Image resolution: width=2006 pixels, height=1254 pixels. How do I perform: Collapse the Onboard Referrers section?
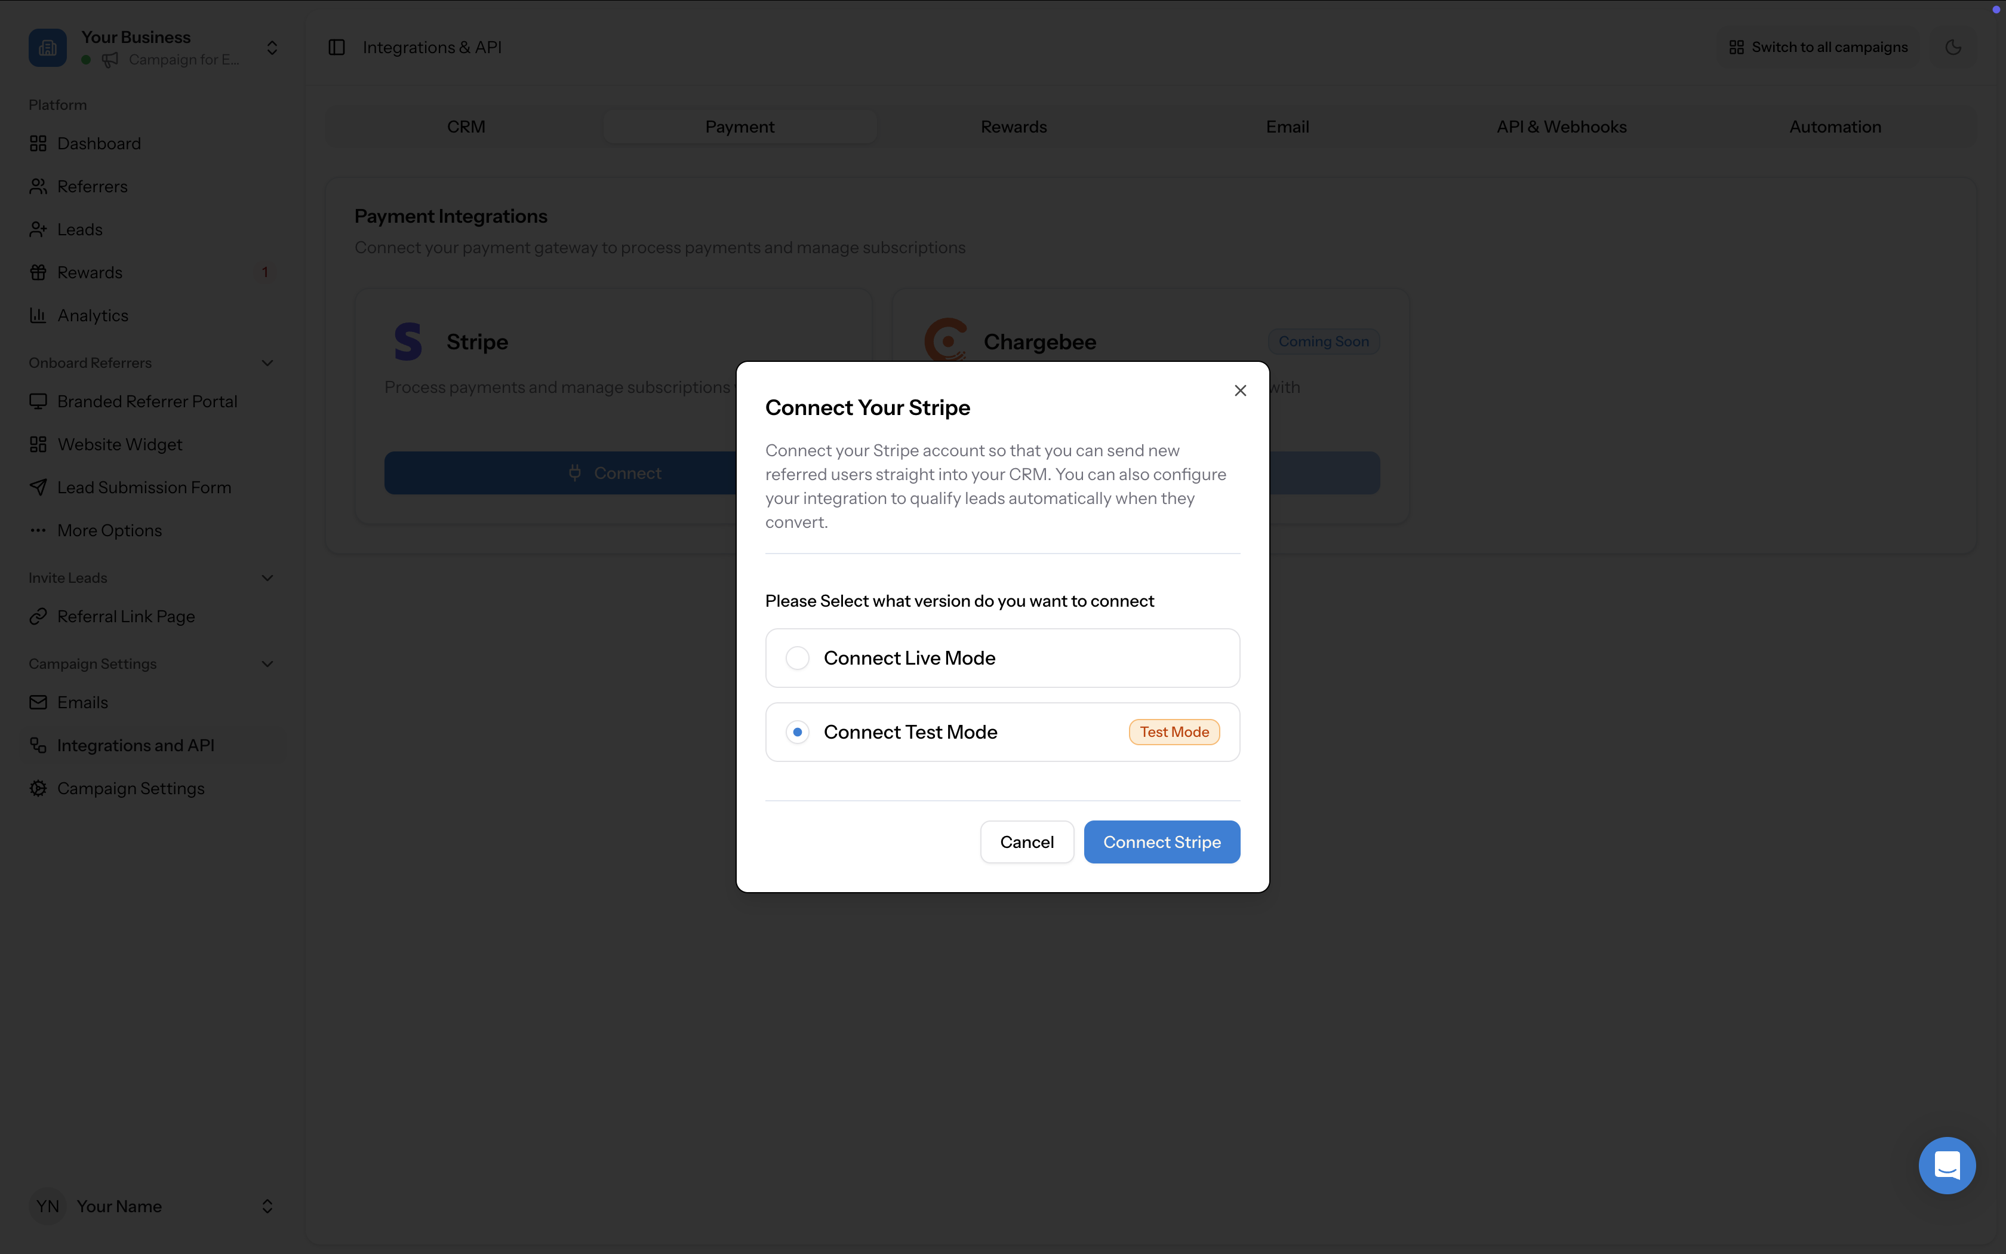pyautogui.click(x=266, y=362)
